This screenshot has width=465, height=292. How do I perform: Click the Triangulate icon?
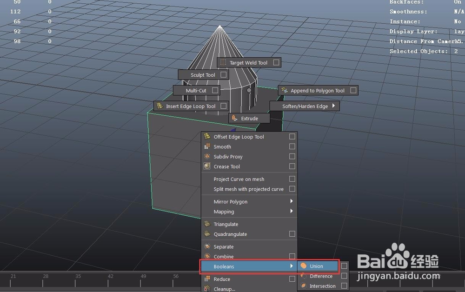[207, 224]
